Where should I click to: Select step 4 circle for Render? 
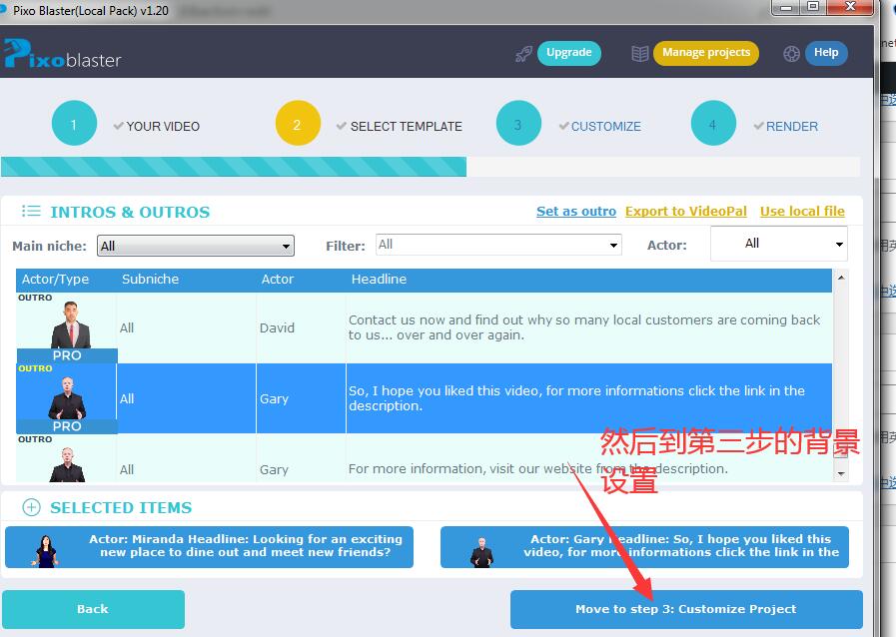click(x=713, y=126)
